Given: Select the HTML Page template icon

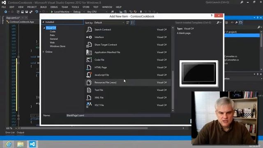Looking at the screenshot, I should [x=89, y=67].
